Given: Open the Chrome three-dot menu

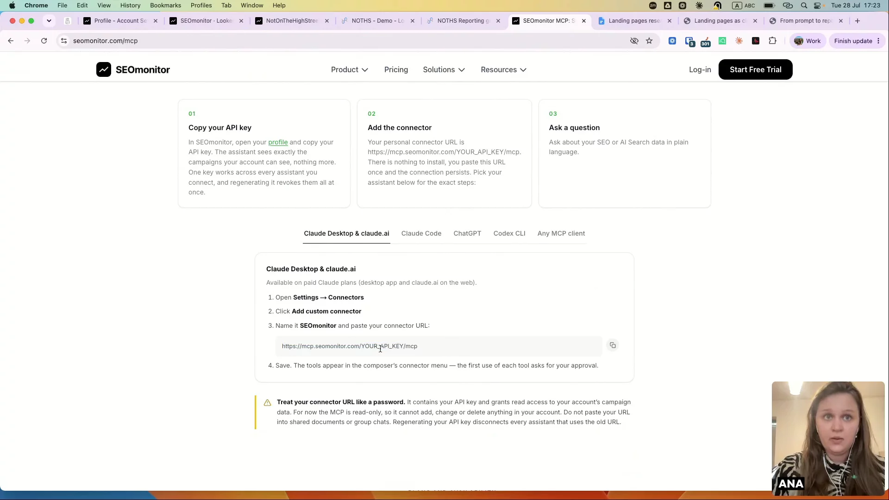Looking at the screenshot, I should 878,41.
